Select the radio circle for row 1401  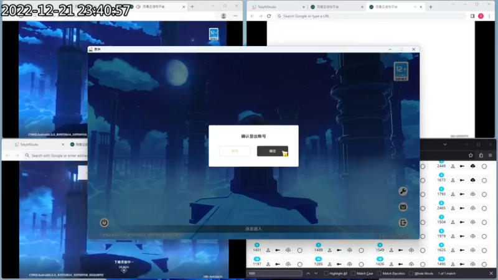(299, 251)
